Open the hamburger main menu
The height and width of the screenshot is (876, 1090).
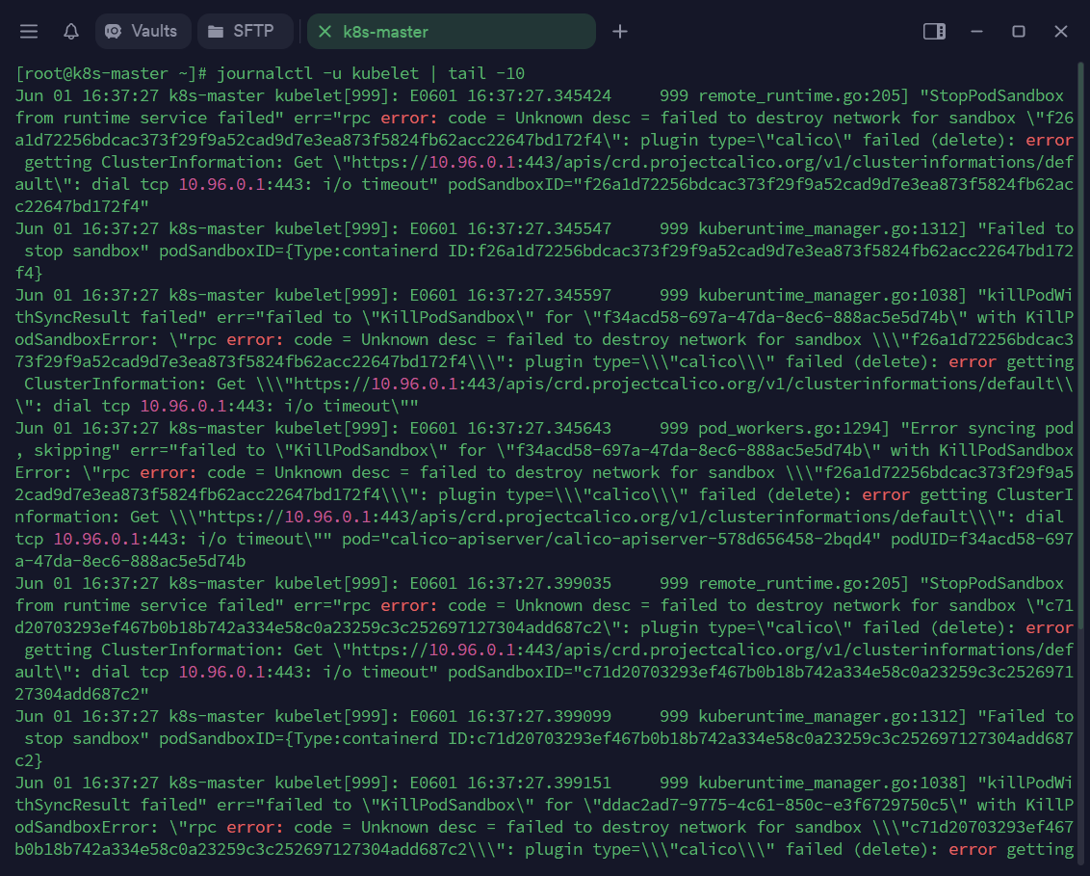tap(29, 31)
